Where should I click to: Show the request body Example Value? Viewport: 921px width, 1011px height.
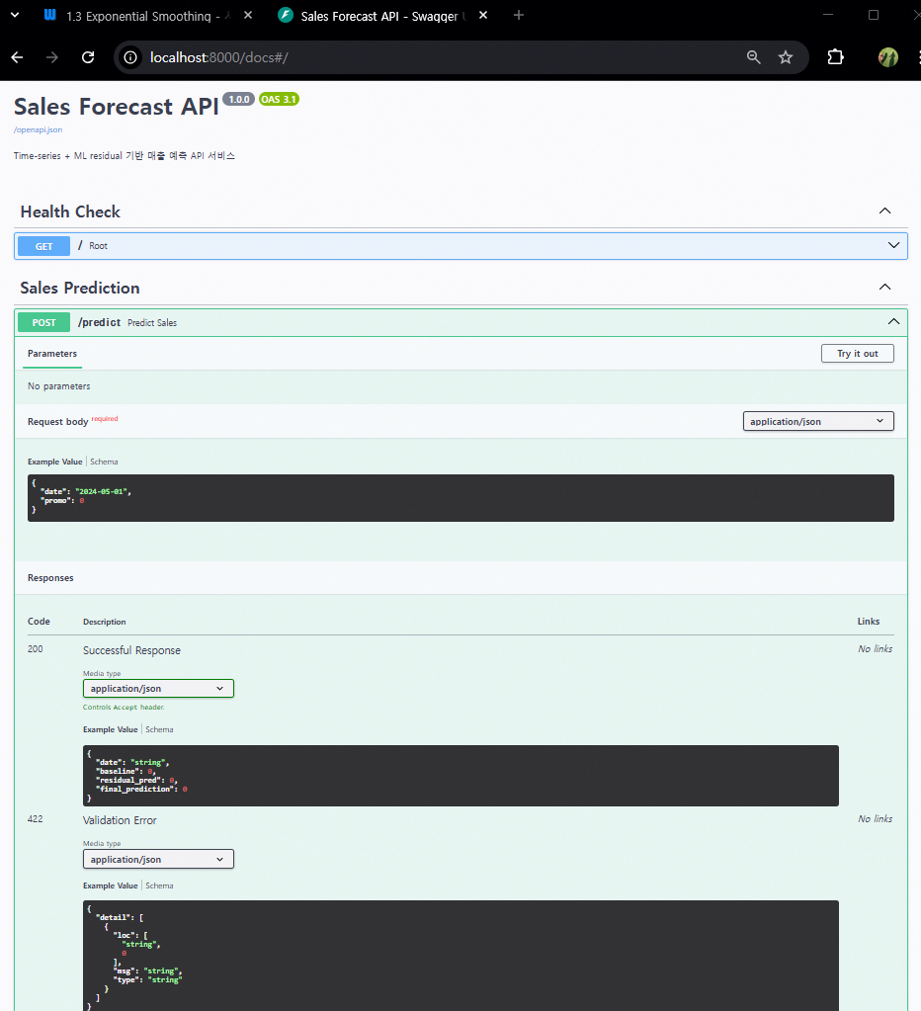tap(54, 462)
